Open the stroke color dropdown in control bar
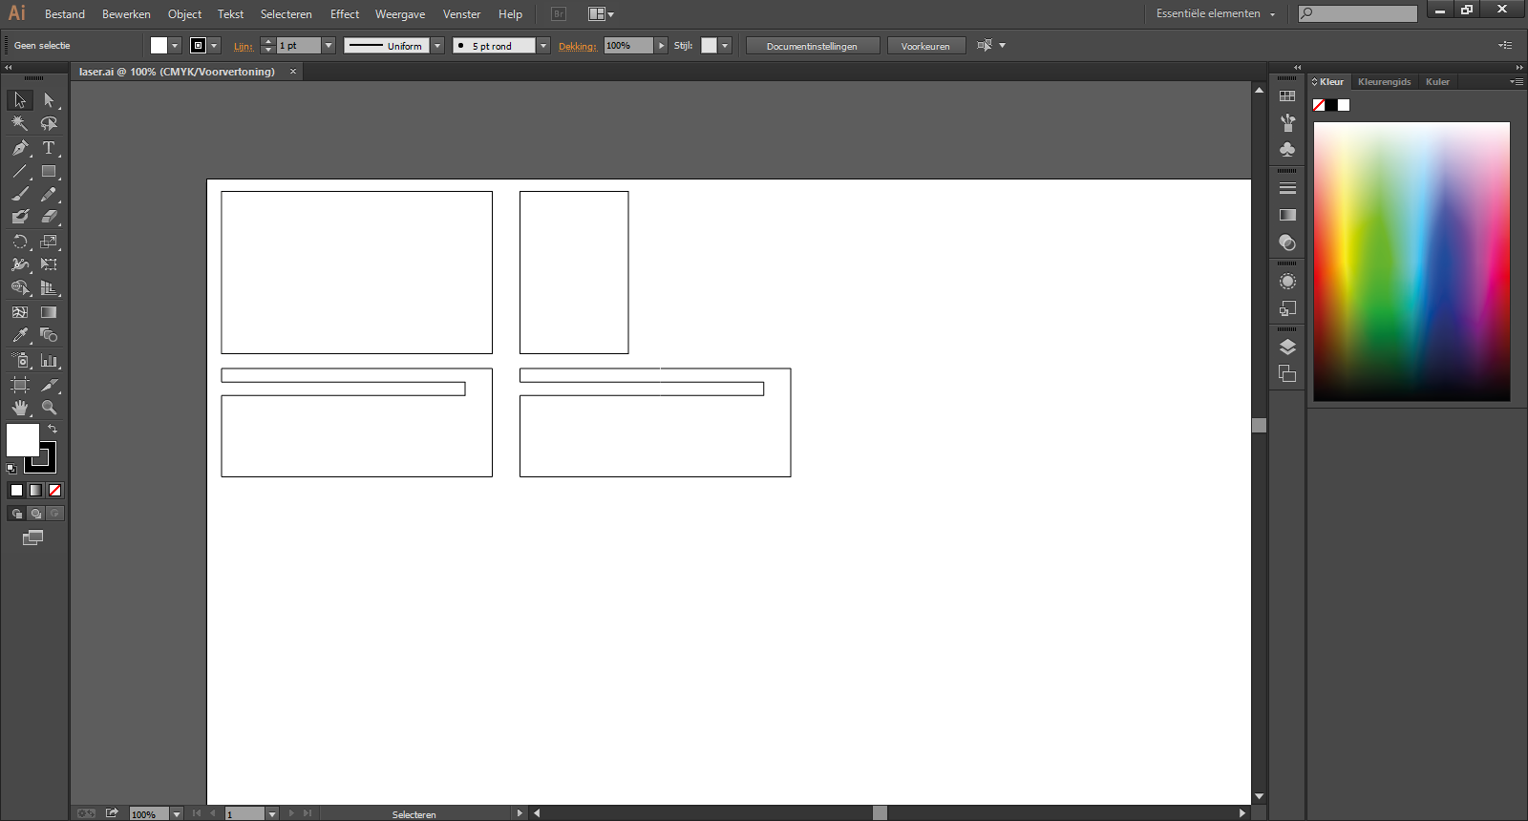Image resolution: width=1528 pixels, height=821 pixels. [x=215, y=46]
